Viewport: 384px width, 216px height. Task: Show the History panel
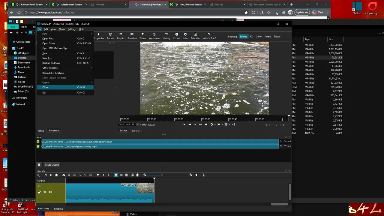point(166,36)
